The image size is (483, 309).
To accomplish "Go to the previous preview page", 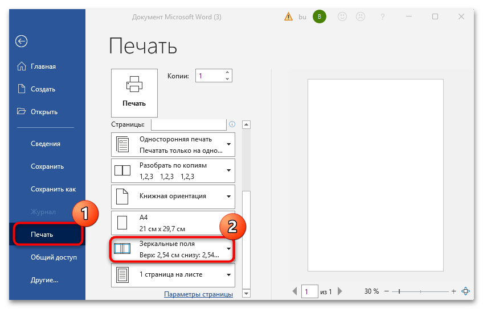I will (295, 291).
